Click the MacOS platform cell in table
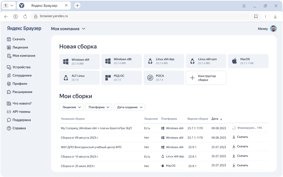The height and width of the screenshot is (177, 283). pyautogui.click(x=168, y=166)
